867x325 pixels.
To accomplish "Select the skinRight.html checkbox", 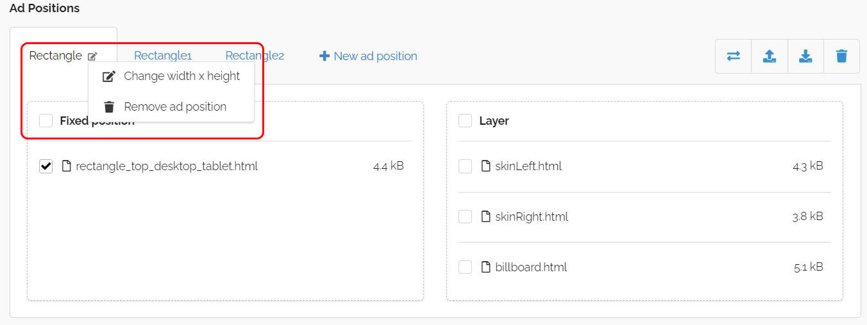I will 466,217.
